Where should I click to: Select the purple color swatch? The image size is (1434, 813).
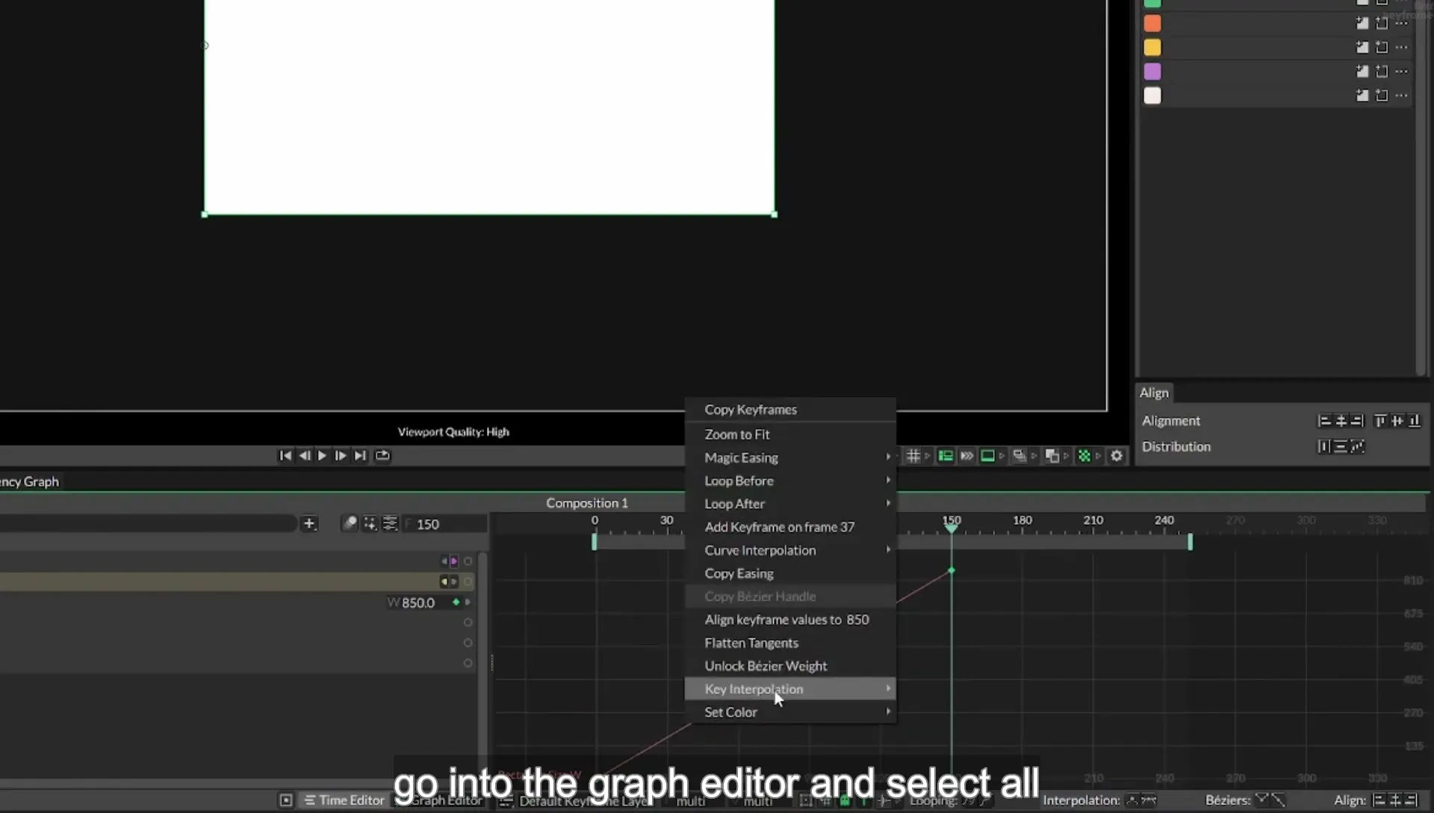click(1152, 72)
